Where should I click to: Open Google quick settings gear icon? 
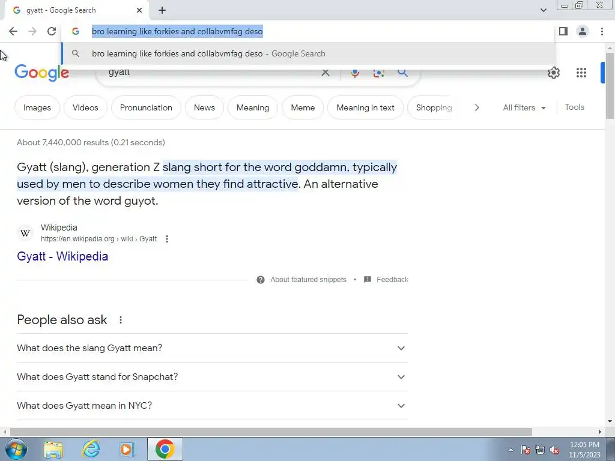click(553, 73)
